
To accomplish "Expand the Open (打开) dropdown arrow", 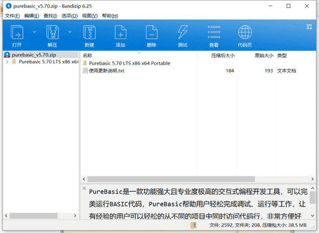I will (x=34, y=32).
